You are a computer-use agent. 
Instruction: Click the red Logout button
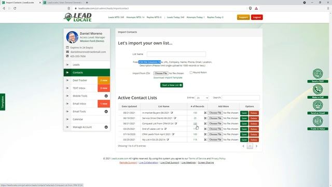[257, 17]
